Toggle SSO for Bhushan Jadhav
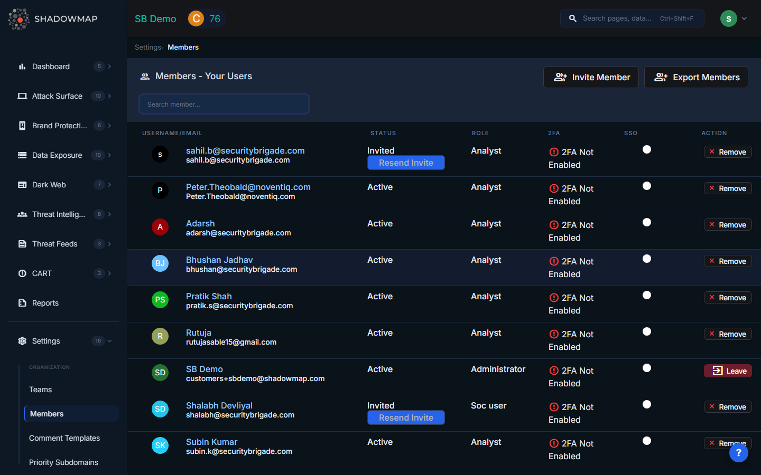The width and height of the screenshot is (761, 475). pos(646,259)
